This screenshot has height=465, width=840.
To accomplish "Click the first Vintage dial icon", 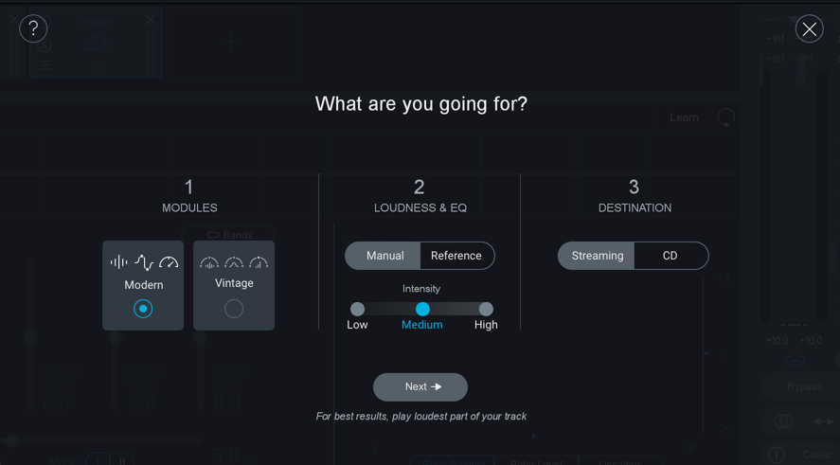I will point(209,262).
